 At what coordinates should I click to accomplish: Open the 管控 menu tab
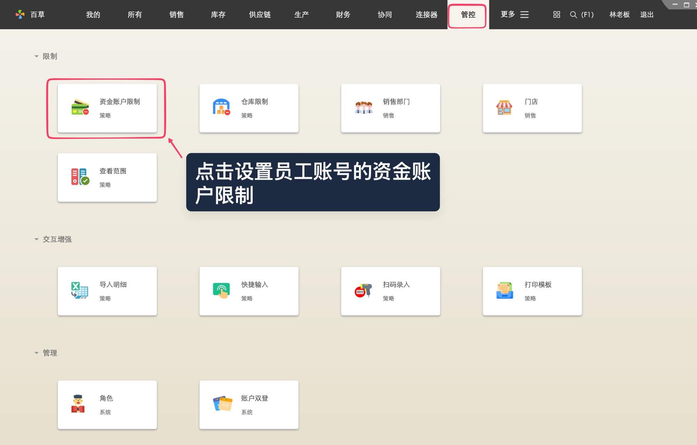467,15
